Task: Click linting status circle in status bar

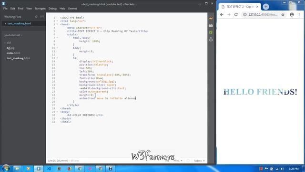Action: coord(188,161)
